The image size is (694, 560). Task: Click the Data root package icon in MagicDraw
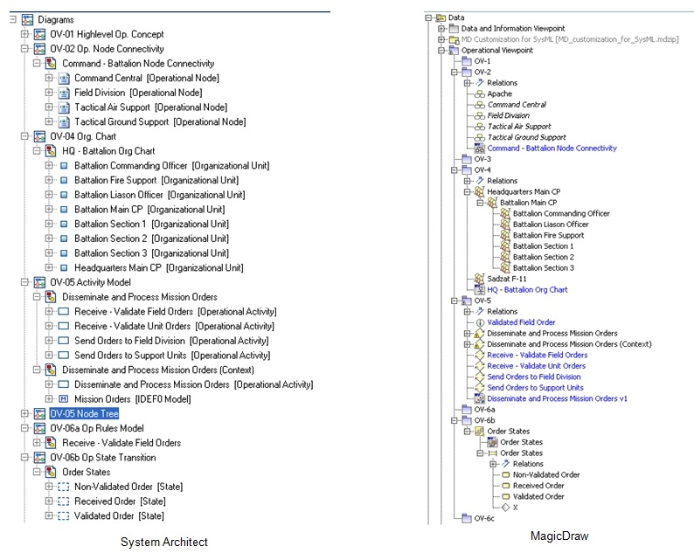441,17
